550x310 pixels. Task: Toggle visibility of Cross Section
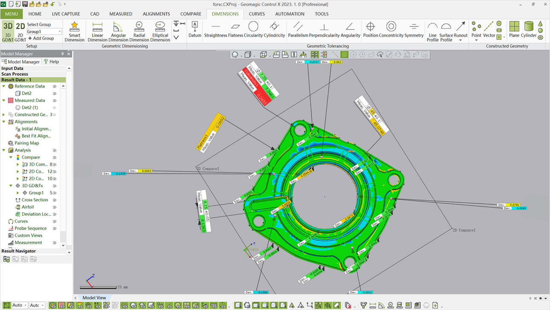[55, 200]
